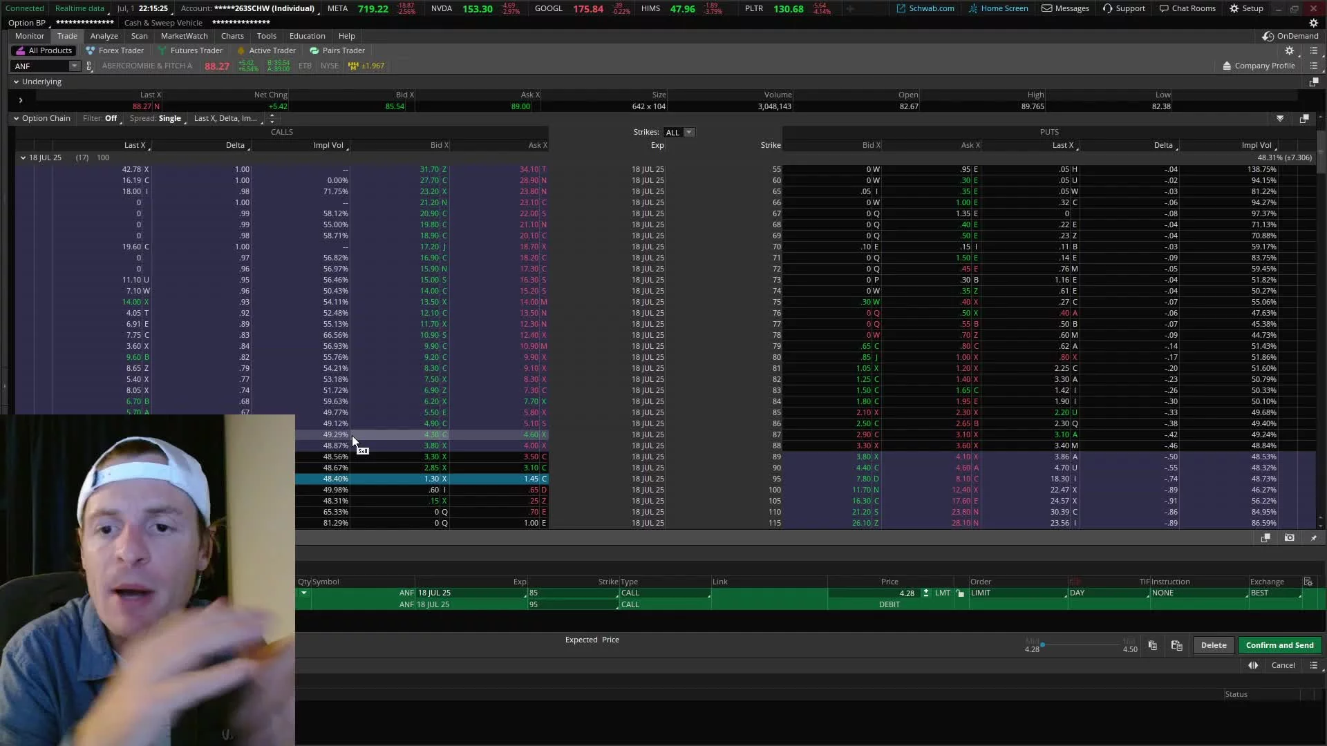Cancel the order entry
Image resolution: width=1327 pixels, height=746 pixels.
[1283, 665]
